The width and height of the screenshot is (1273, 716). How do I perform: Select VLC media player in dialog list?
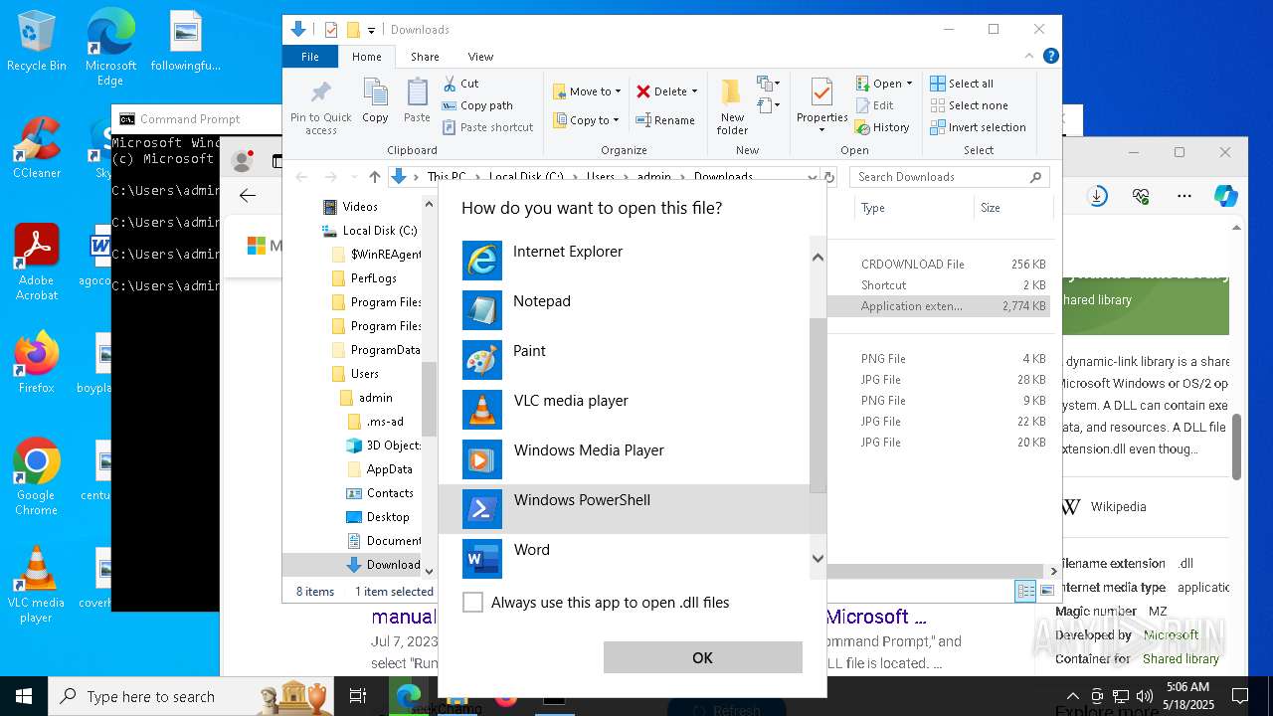tap(624, 409)
